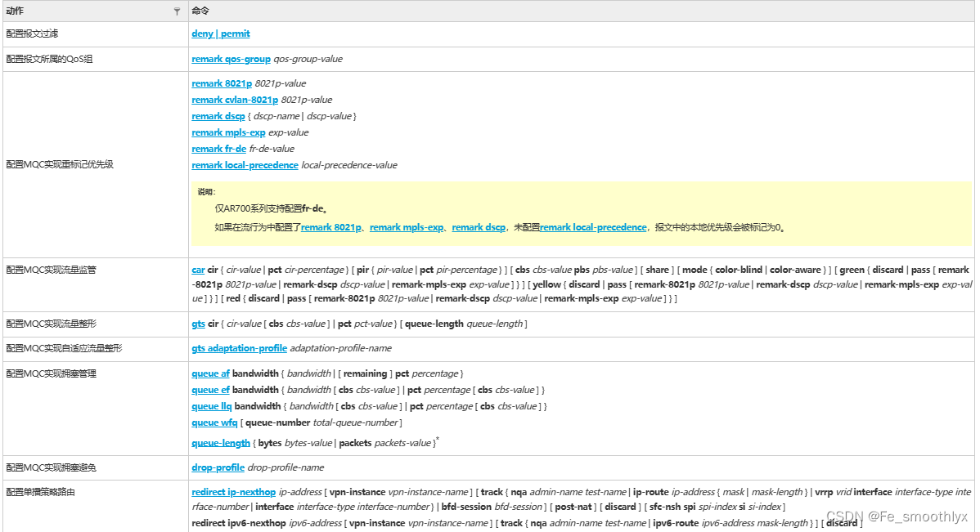
Task: Select the 配置单播策略路由 cell
Action: (x=95, y=506)
